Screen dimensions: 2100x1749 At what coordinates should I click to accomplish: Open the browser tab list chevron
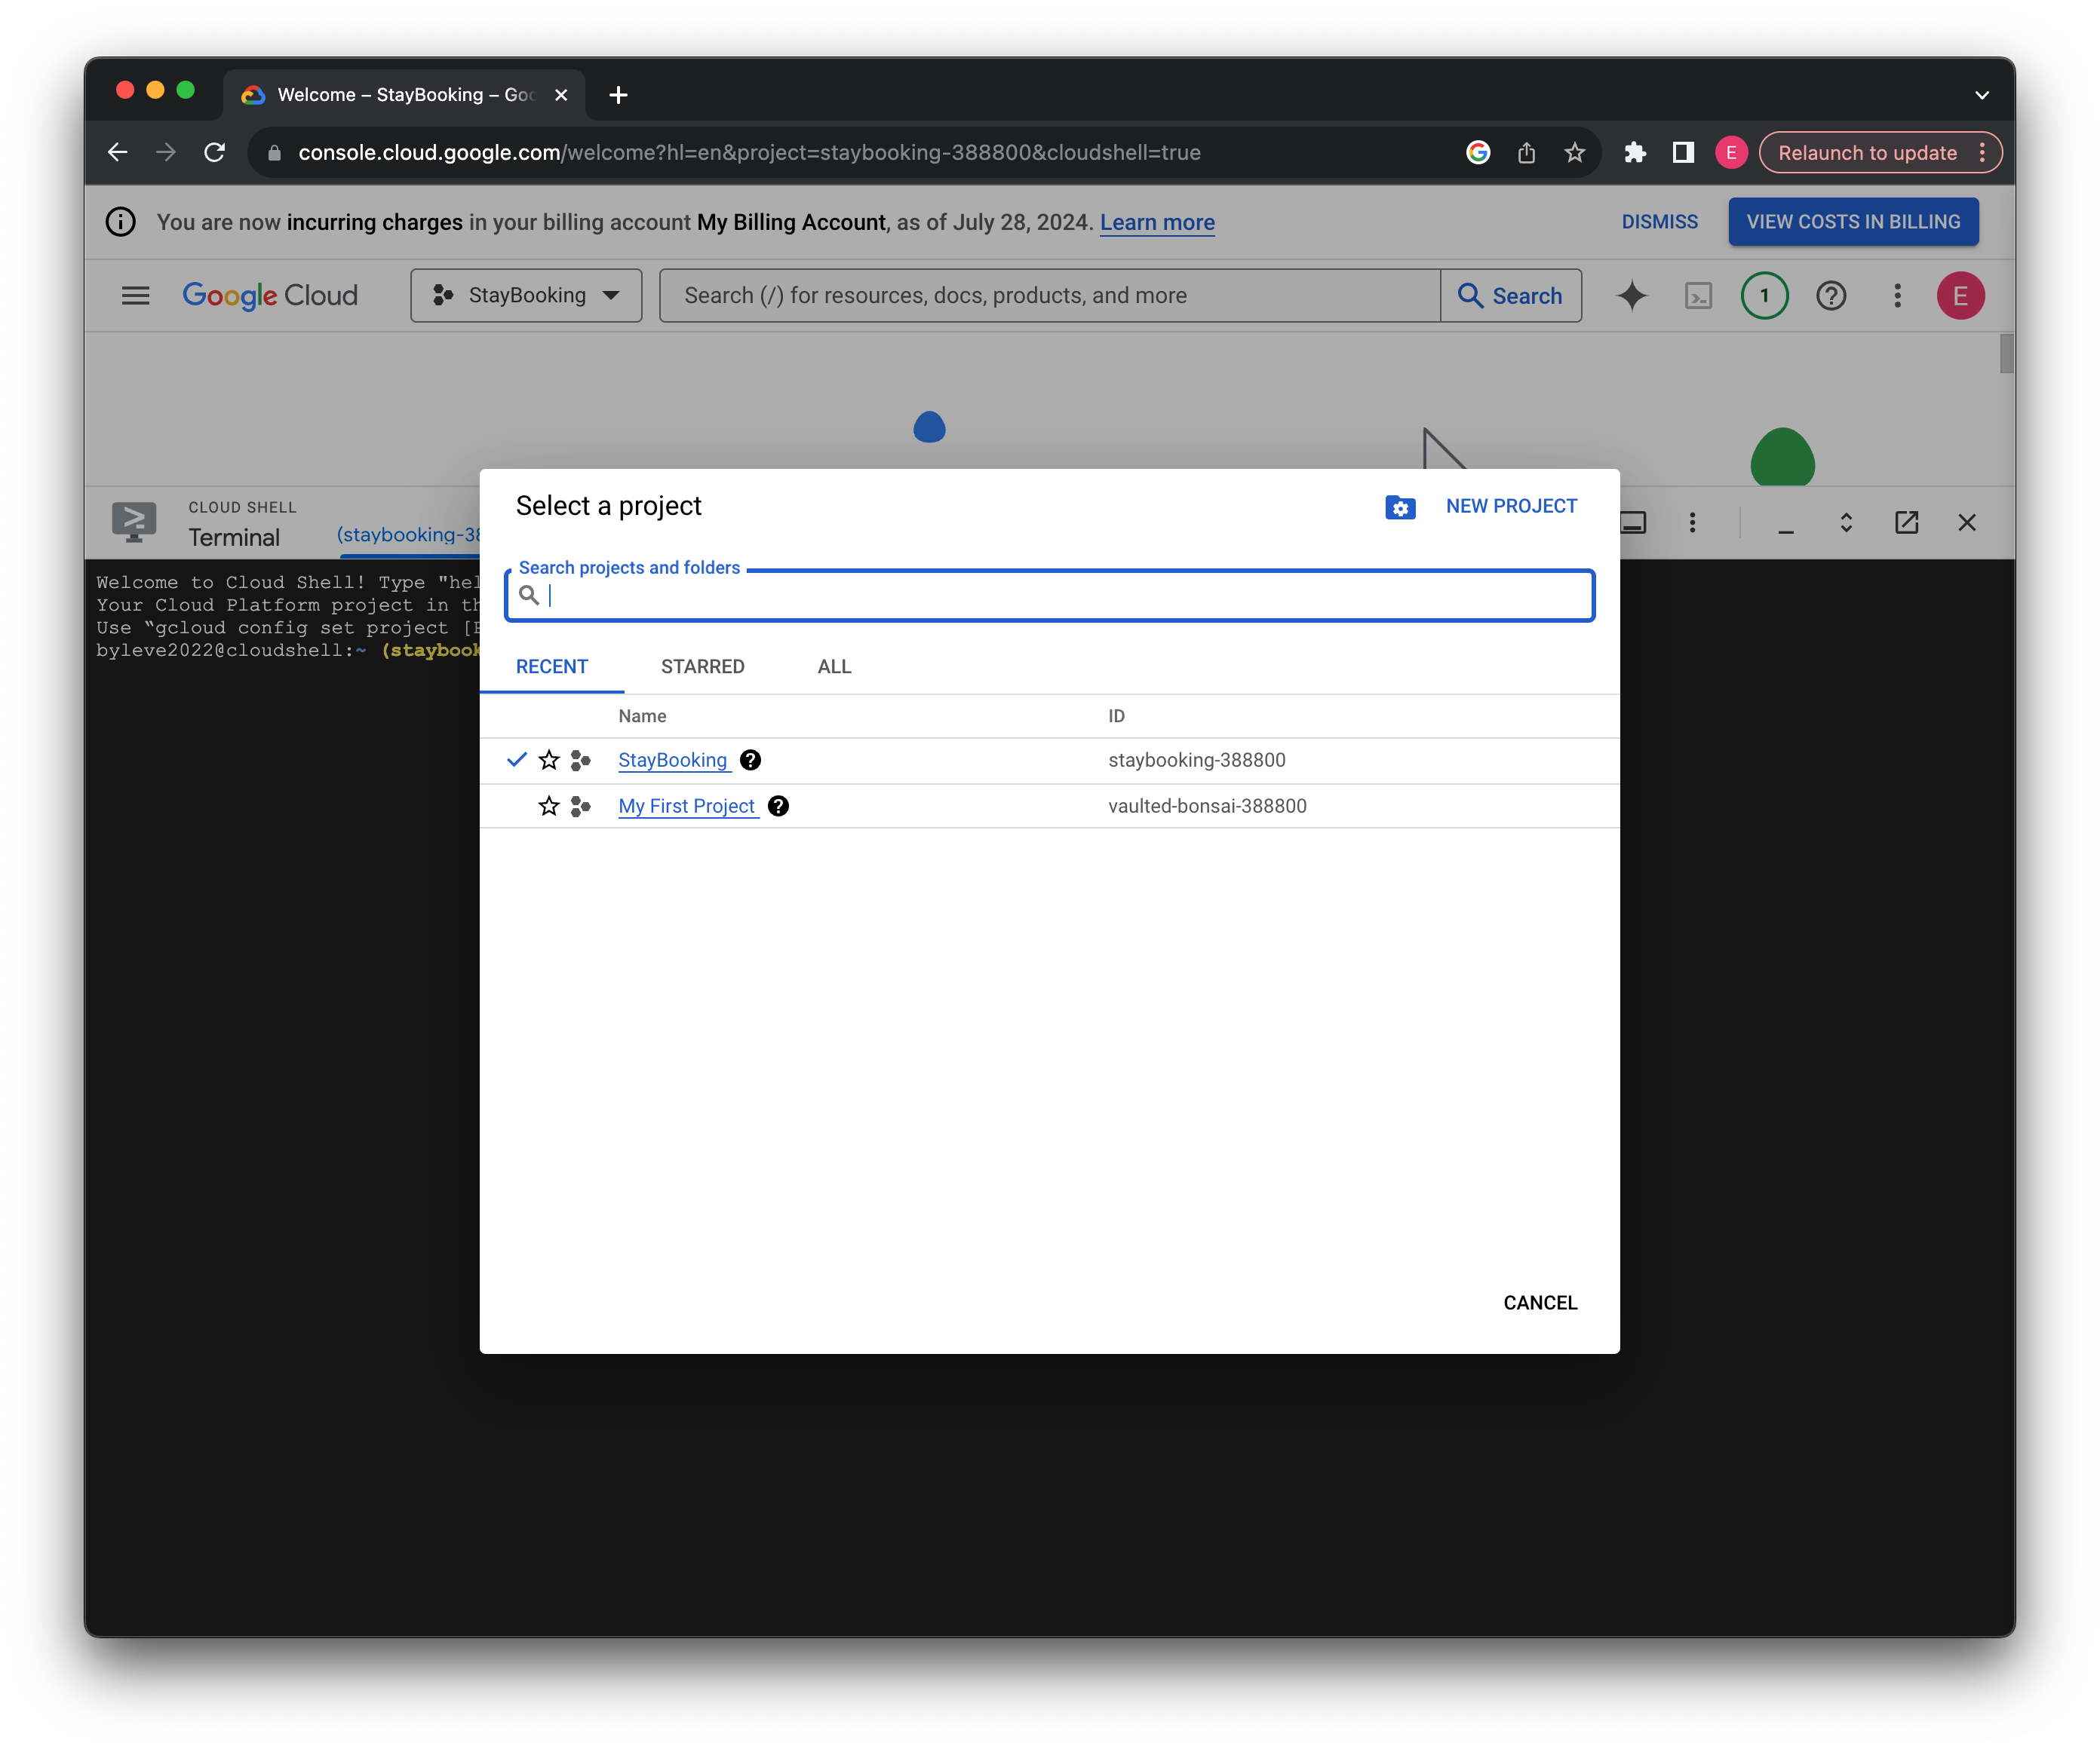click(x=1982, y=94)
